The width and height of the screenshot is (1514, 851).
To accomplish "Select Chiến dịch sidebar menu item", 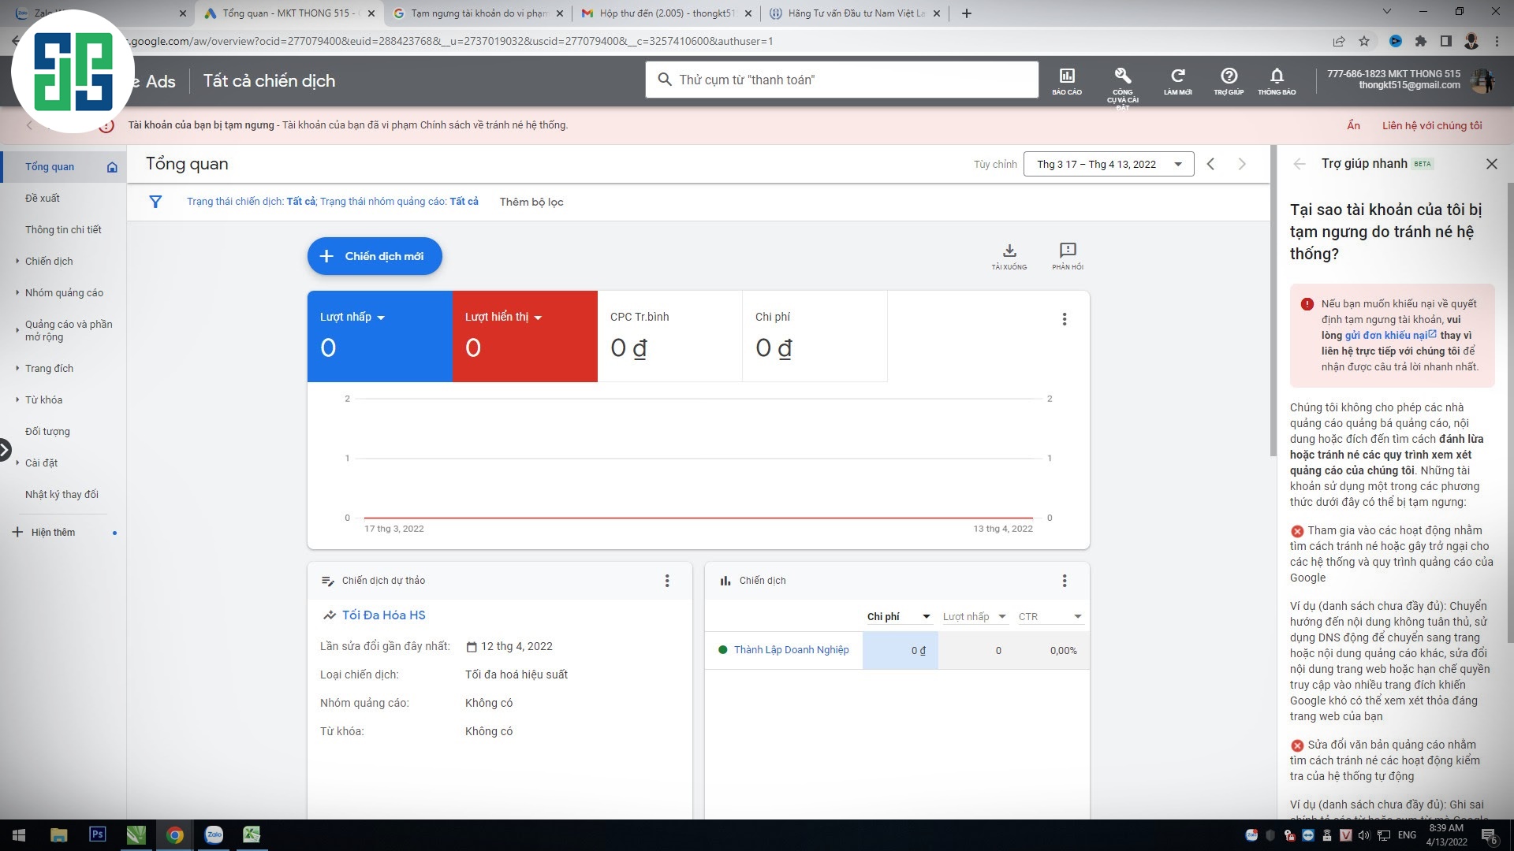I will click(50, 261).
